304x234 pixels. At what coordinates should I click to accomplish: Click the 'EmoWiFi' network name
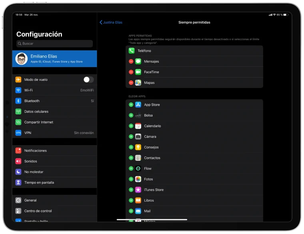coord(87,90)
